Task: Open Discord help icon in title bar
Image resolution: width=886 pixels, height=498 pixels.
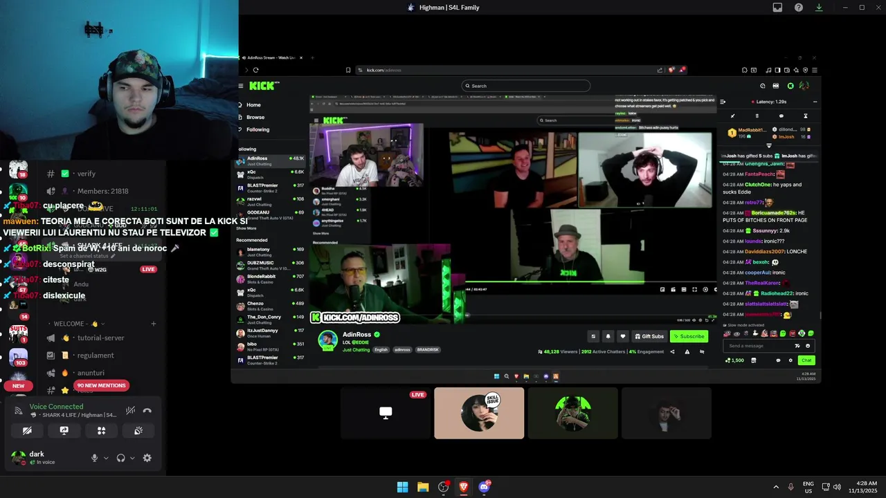Action: coord(799,8)
